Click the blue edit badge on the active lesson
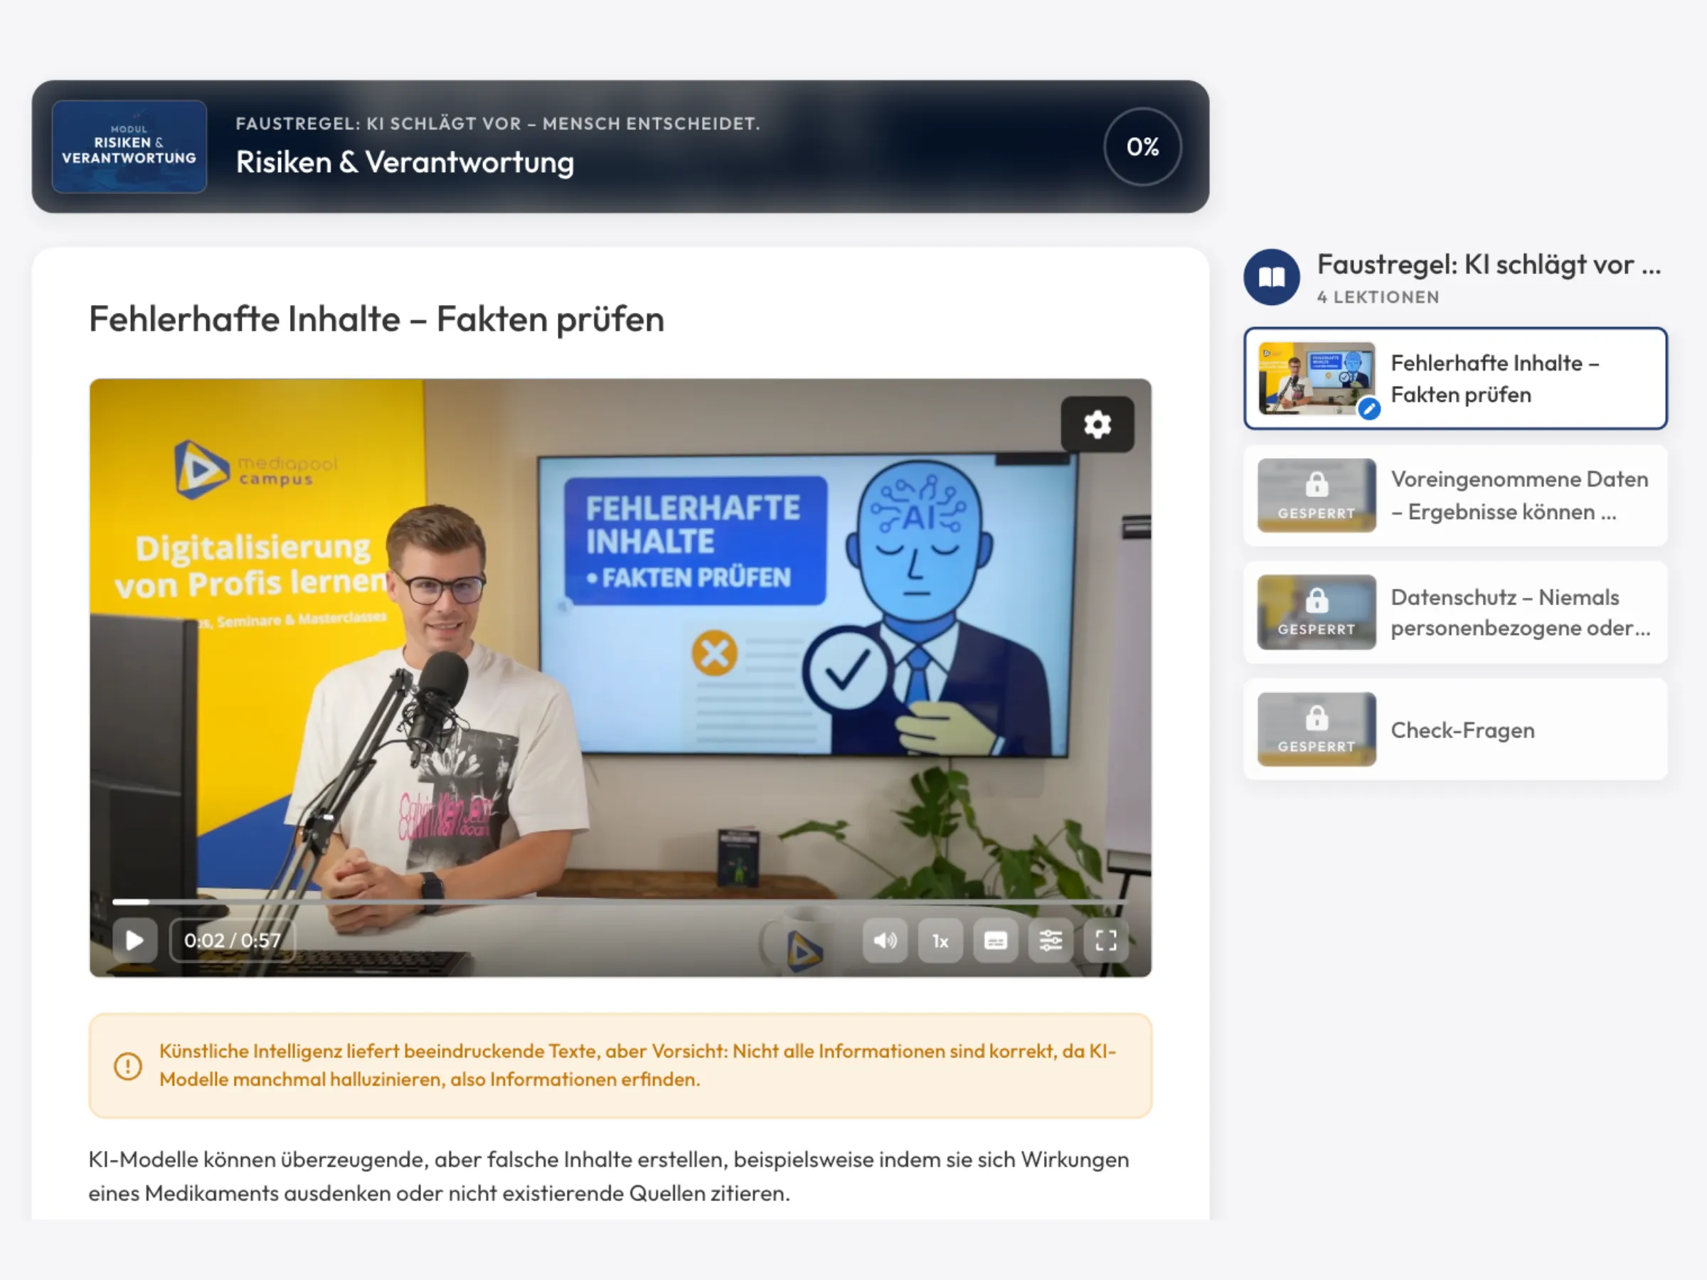Screen dimensions: 1707x1280 [x=1368, y=411]
